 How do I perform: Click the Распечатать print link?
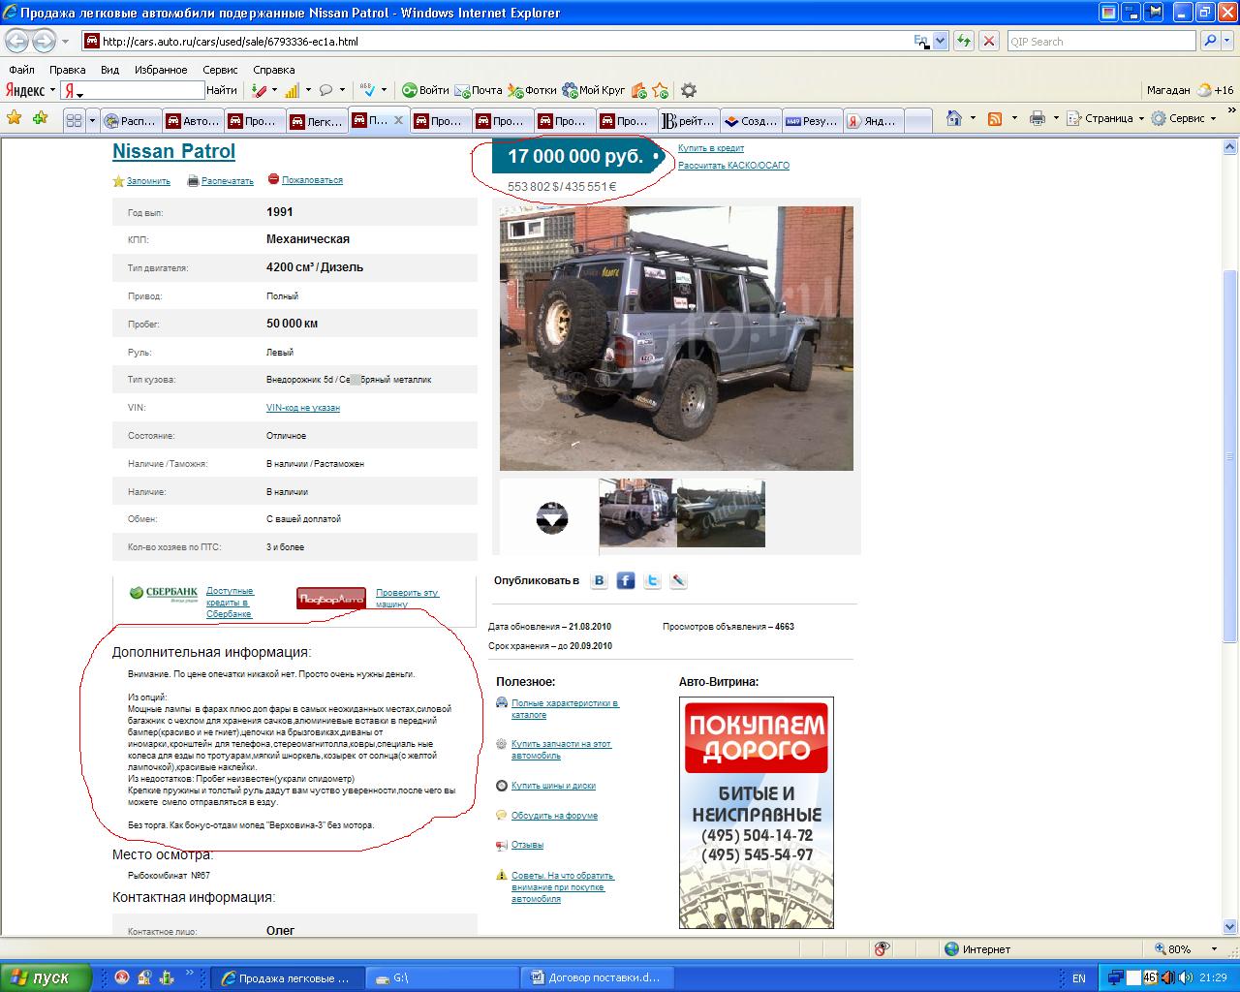click(x=227, y=181)
